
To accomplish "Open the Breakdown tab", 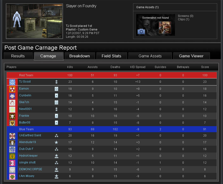I will (x=79, y=56).
